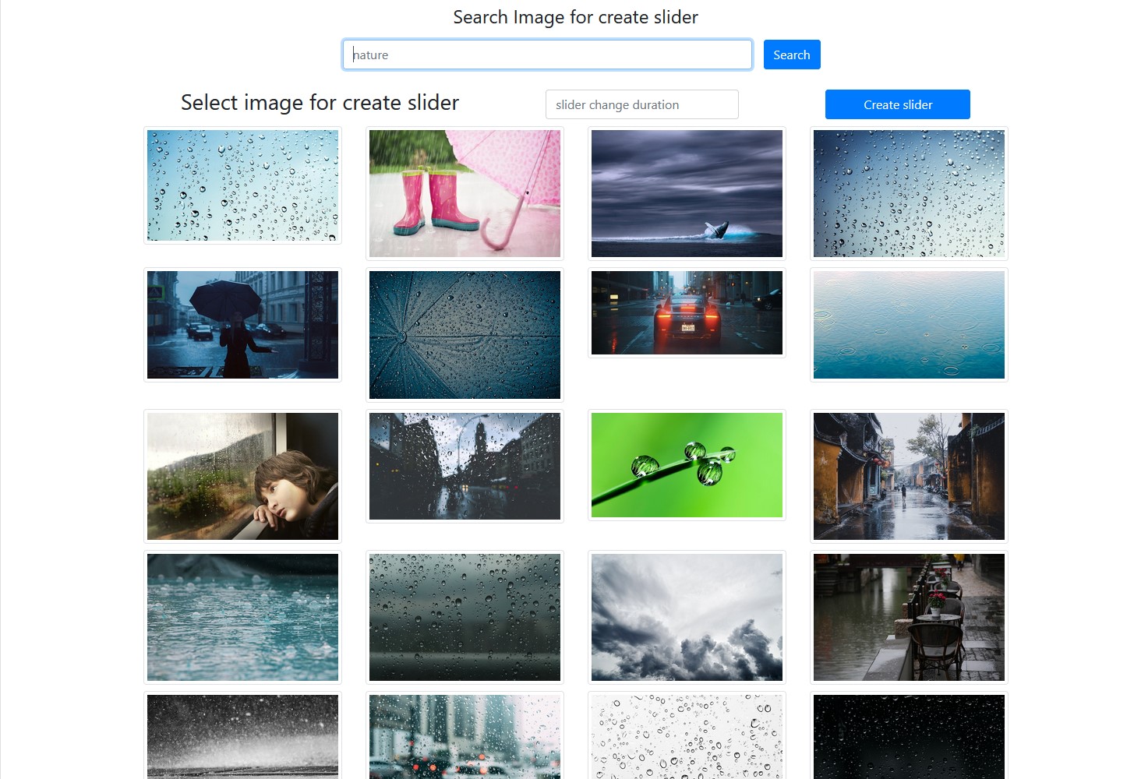Focus the image search text field
This screenshot has width=1134, height=779.
[547, 55]
